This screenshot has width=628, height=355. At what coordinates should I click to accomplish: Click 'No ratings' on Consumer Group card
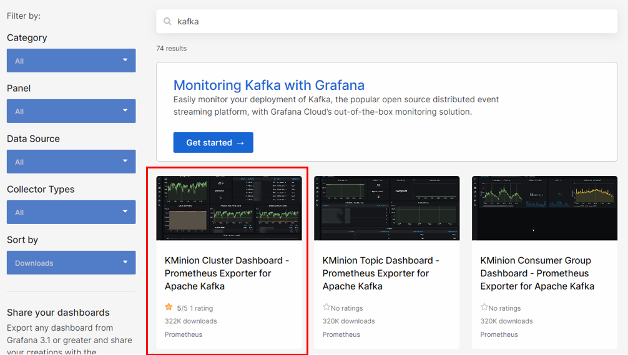tap(504, 308)
